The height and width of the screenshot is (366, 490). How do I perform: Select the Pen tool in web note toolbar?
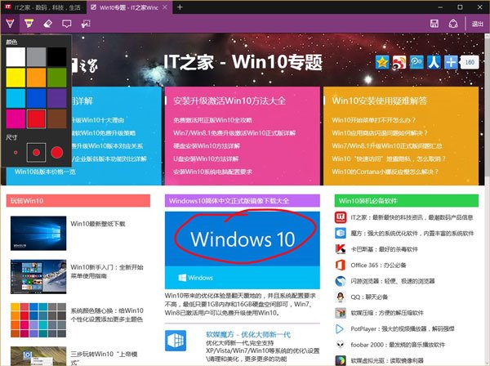point(11,24)
